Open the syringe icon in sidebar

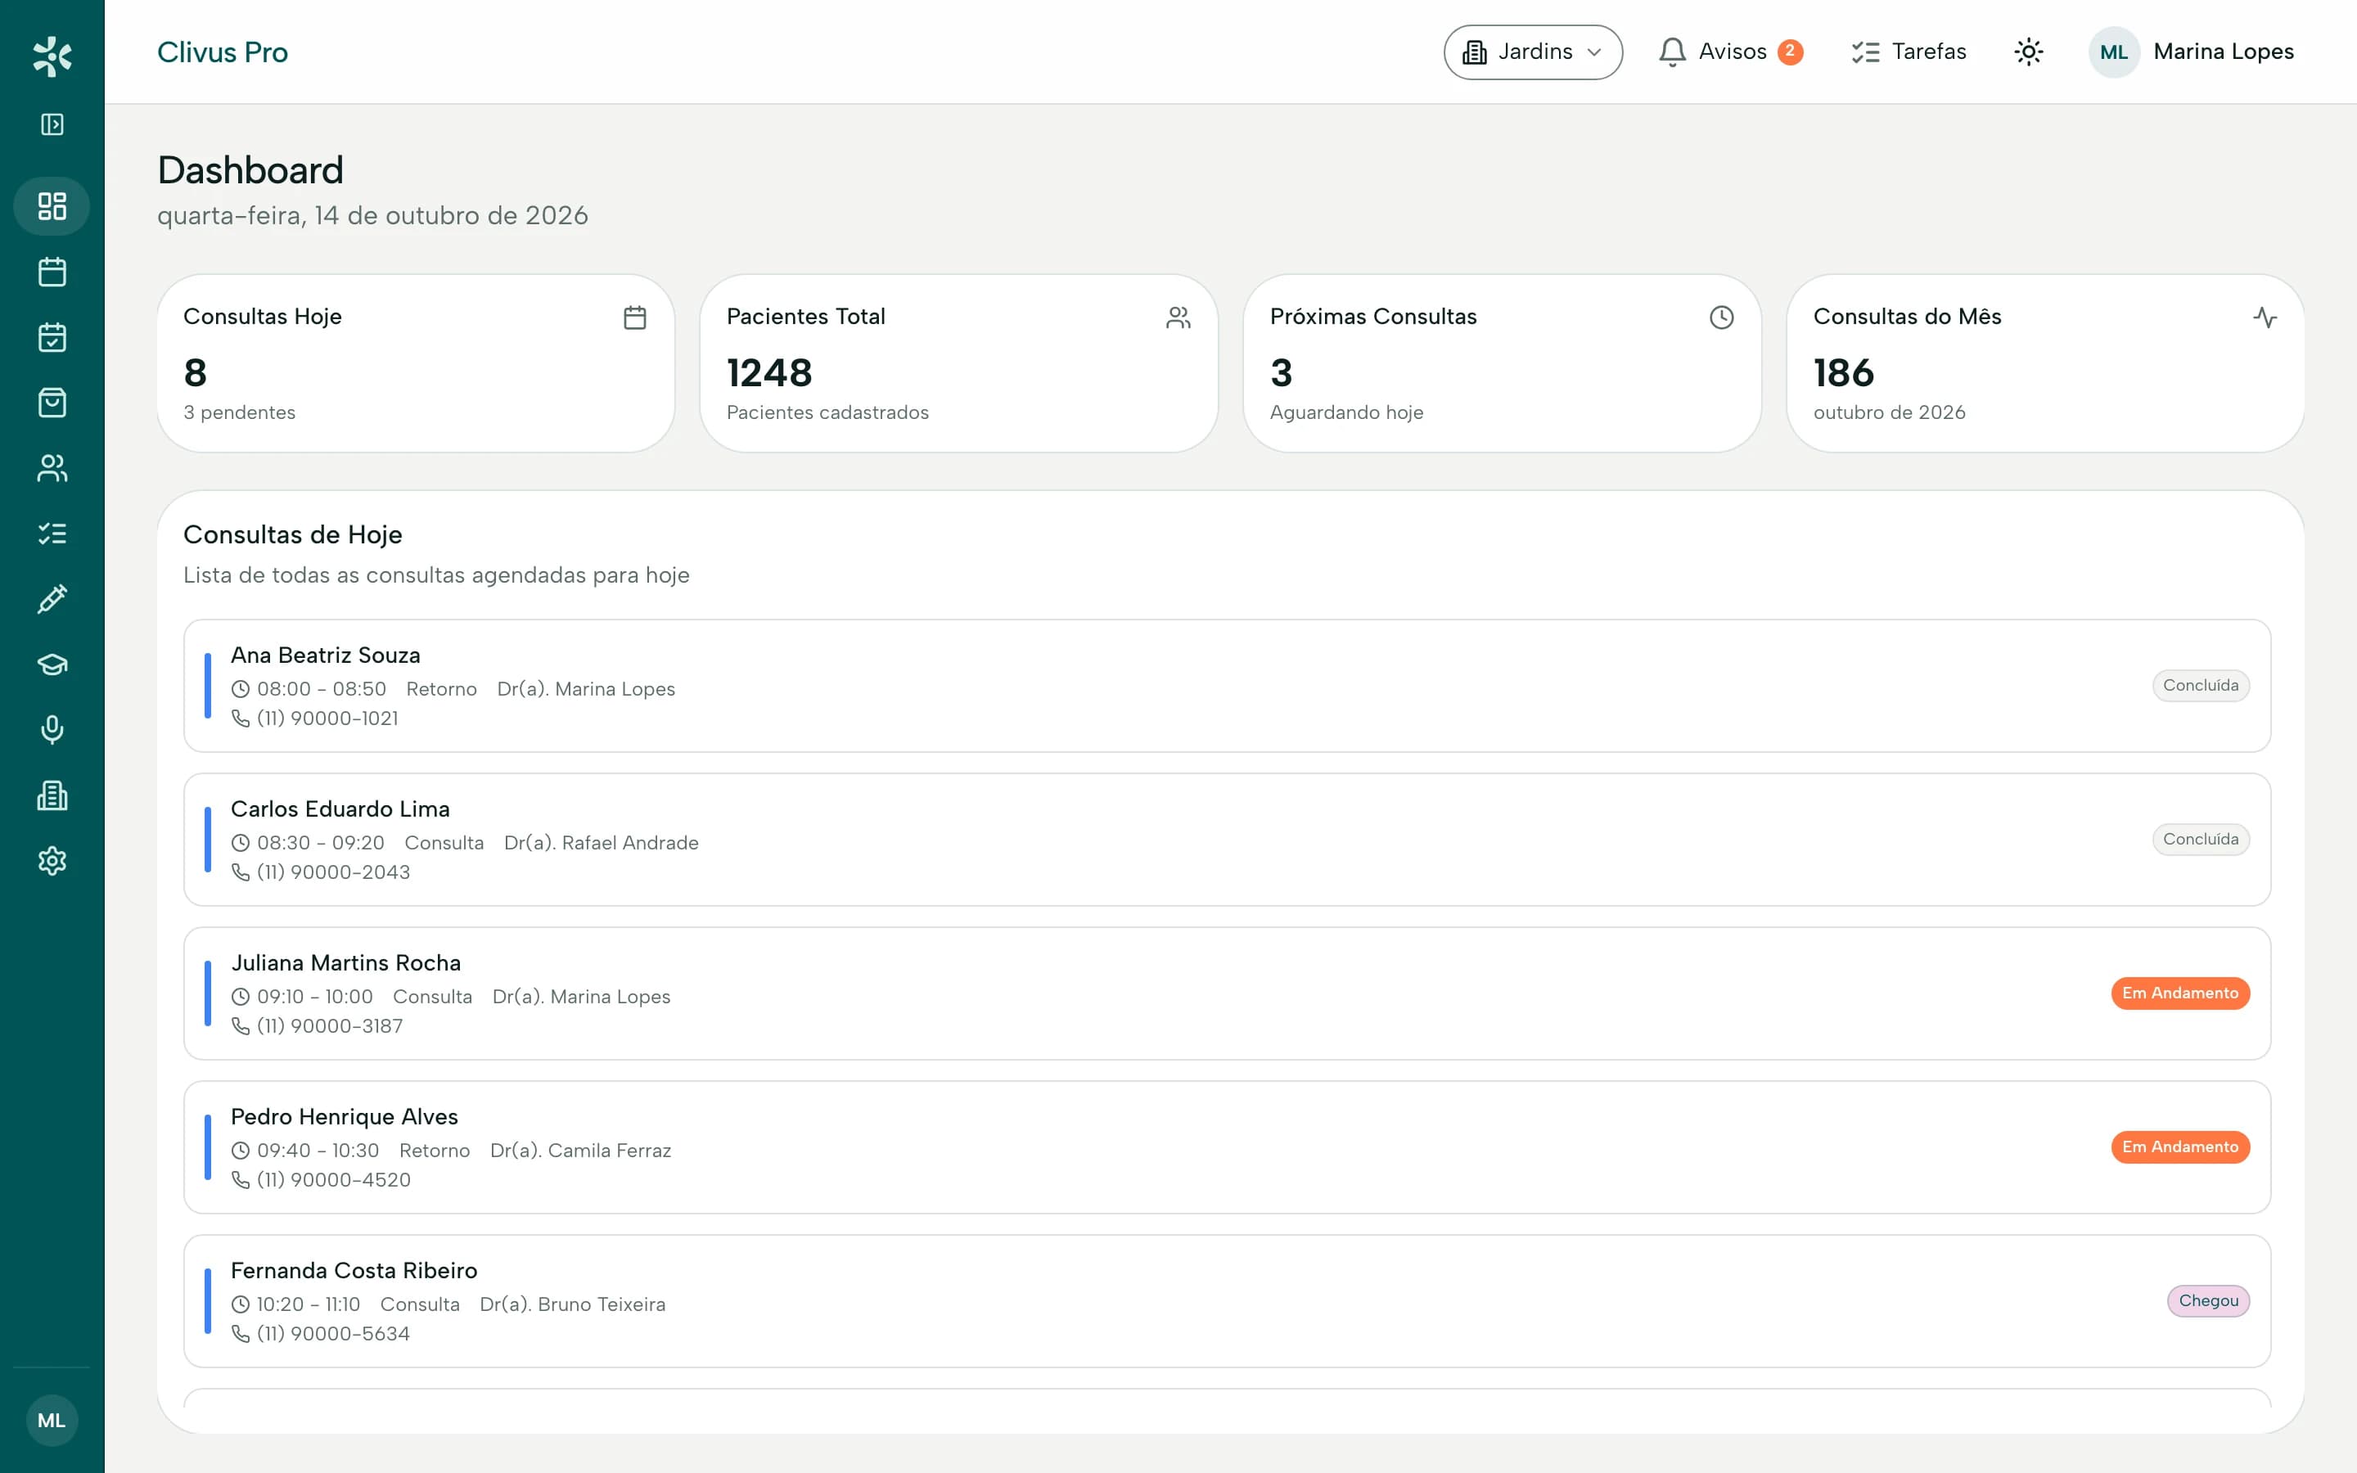coord(52,599)
